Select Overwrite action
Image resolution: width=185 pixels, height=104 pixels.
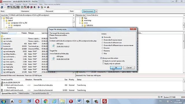(x=106, y=37)
